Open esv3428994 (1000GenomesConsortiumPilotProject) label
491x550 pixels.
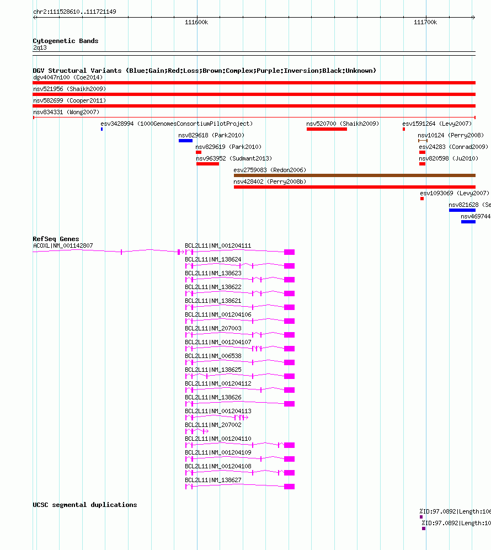[177, 124]
